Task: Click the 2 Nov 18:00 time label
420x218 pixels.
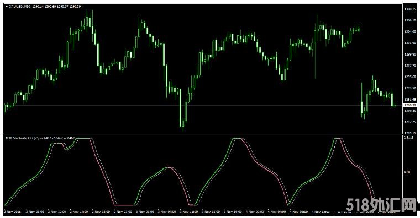Action: [101, 212]
